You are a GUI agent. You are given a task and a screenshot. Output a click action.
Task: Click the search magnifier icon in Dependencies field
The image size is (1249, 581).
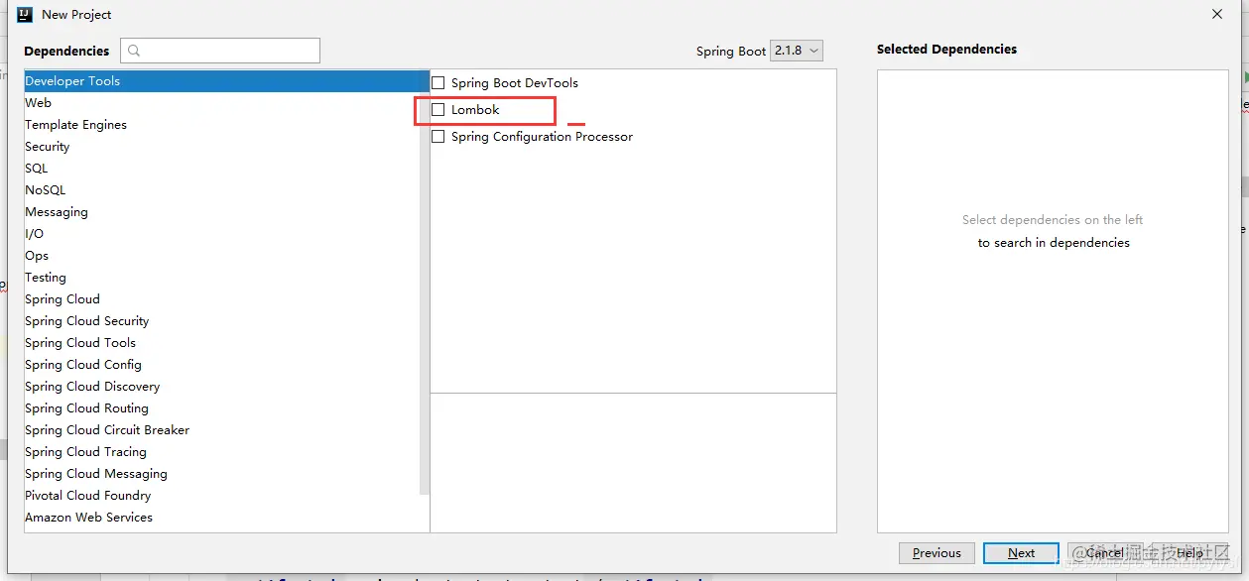point(135,51)
